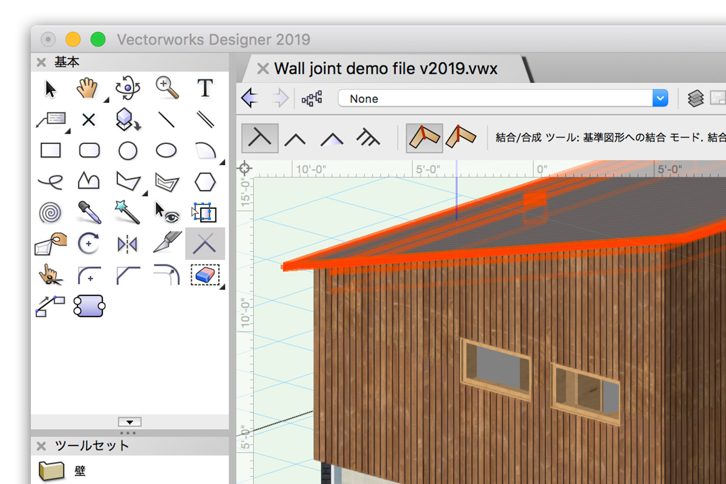Image resolution: width=726 pixels, height=484 pixels.
Task: Toggle the second wall join mode button
Action: (x=460, y=137)
